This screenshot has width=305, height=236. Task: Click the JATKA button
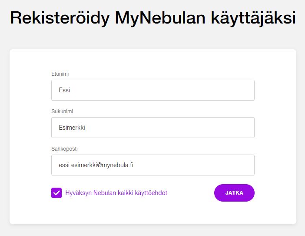(234, 193)
